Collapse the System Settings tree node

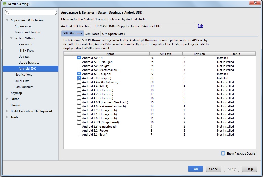click(x=11, y=38)
